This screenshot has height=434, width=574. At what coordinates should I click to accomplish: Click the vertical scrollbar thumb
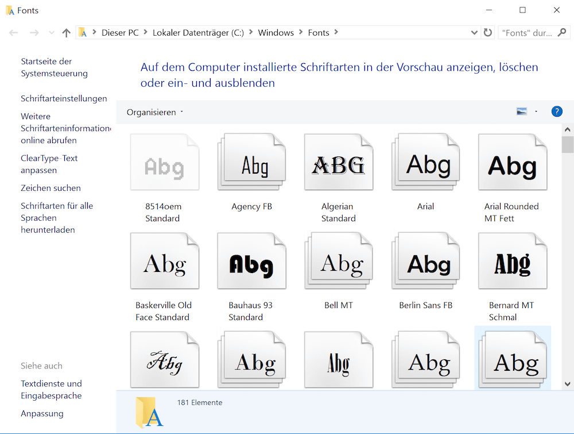[x=568, y=144]
